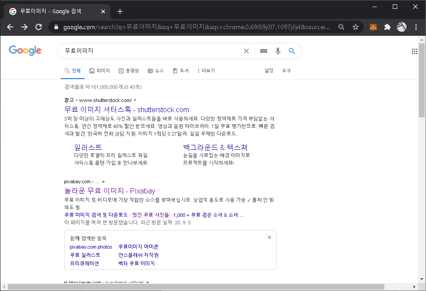Click the address bar URL
426x291 pixels.
coord(197,27)
